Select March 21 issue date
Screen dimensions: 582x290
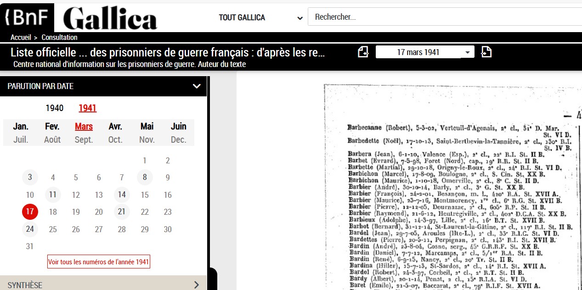point(122,212)
